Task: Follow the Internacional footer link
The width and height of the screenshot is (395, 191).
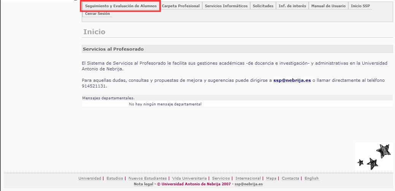Action: [248, 178]
